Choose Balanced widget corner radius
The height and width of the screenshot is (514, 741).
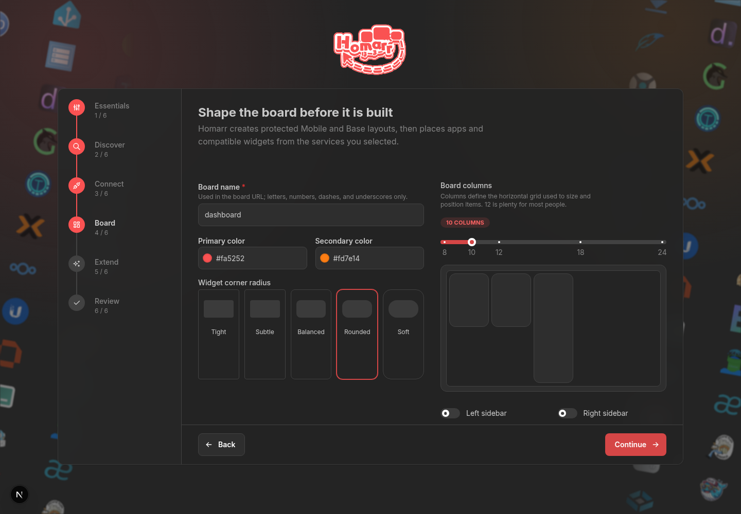click(311, 334)
